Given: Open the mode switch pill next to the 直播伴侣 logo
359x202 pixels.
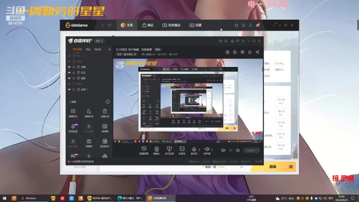Looking at the screenshot, I should [x=99, y=41].
